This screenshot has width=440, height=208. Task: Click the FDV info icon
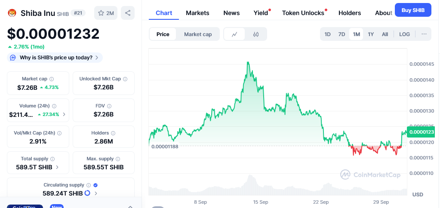coord(109,106)
